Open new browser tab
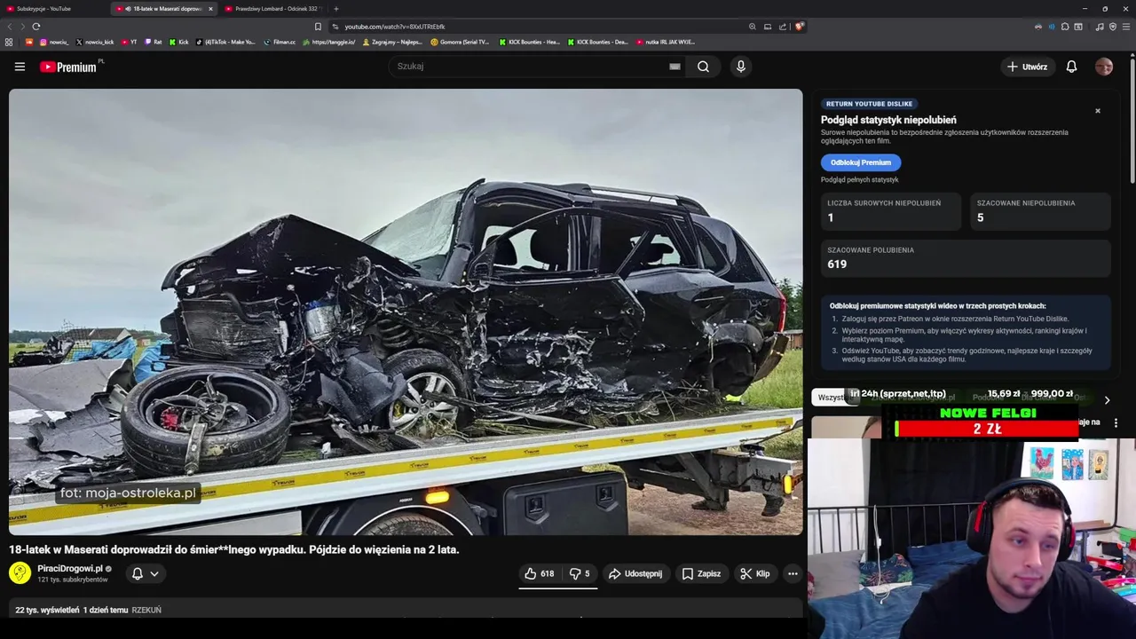 tap(335, 9)
